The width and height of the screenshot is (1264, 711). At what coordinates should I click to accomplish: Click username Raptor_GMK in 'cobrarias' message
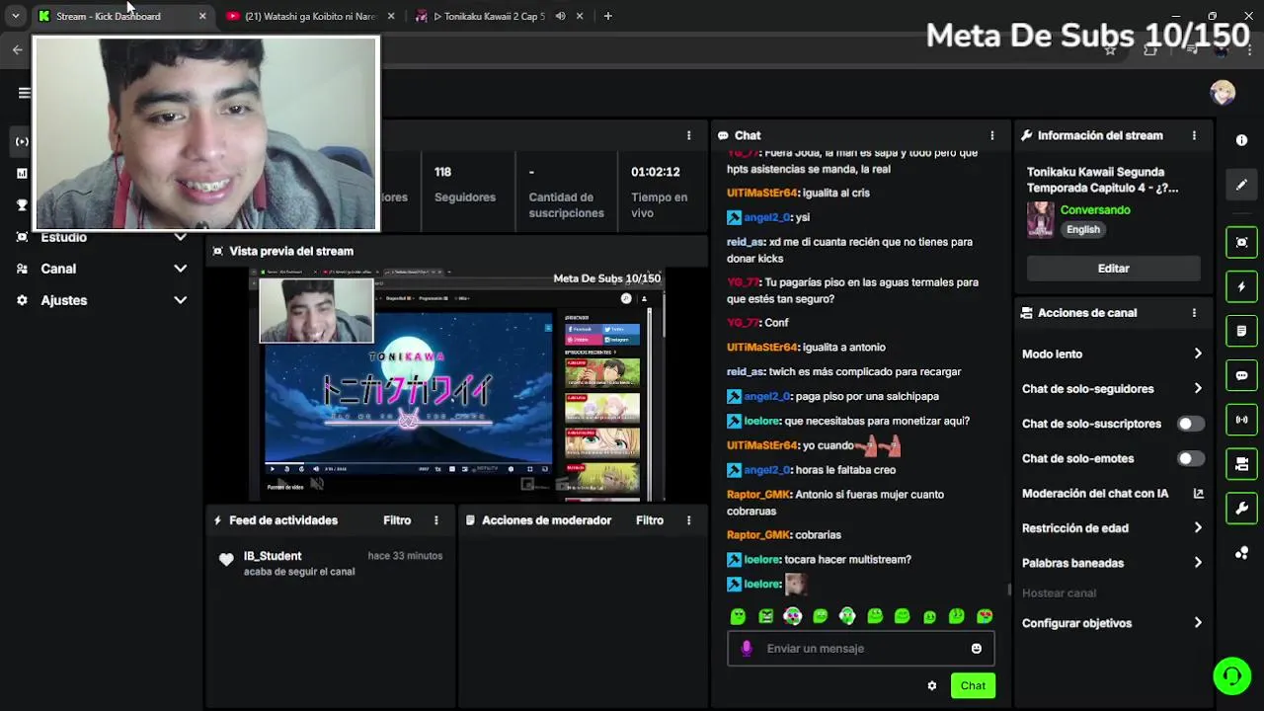pyautogui.click(x=758, y=535)
